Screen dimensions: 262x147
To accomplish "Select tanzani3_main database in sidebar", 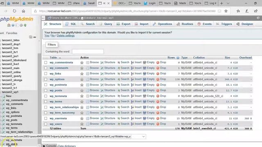I will pos(11,68).
